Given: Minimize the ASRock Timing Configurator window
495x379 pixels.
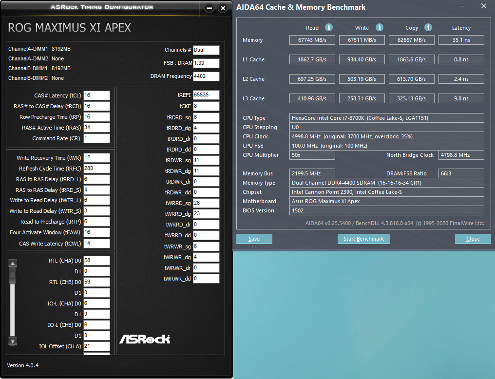Looking at the screenshot, I should coord(209,8).
